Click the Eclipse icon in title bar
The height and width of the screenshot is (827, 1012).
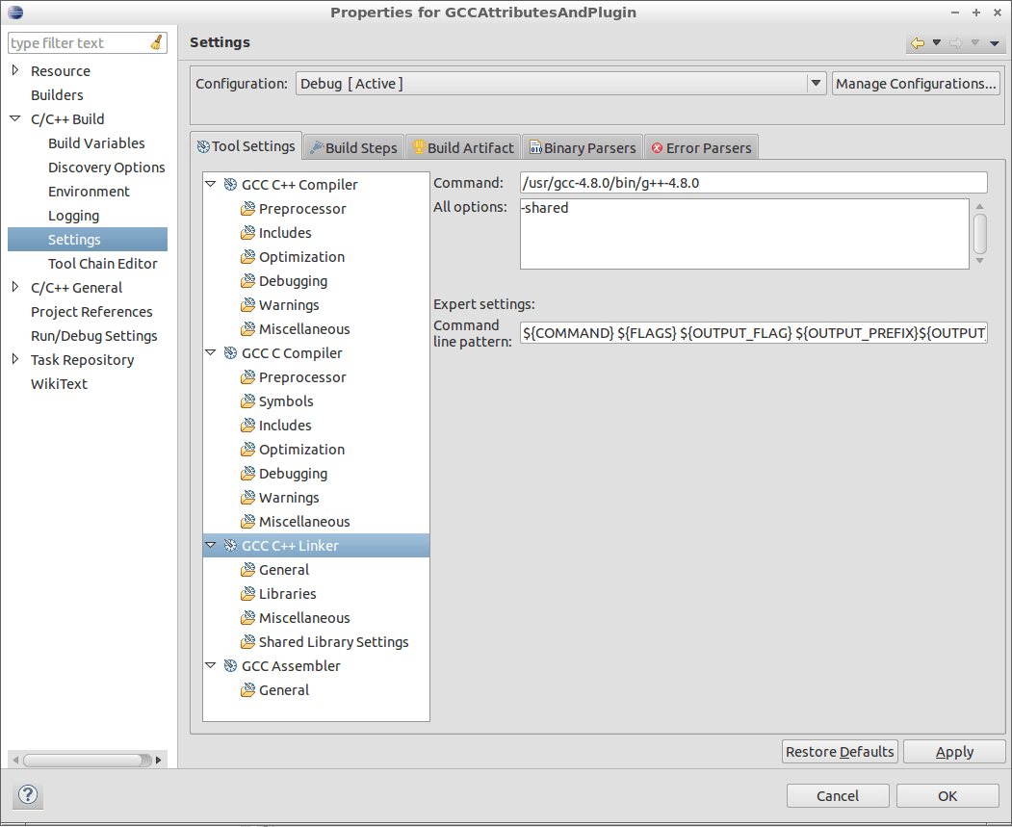point(14,12)
